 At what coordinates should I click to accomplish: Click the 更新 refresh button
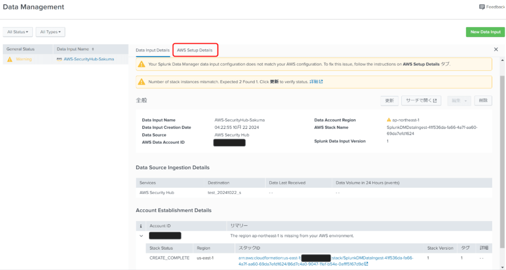389,101
